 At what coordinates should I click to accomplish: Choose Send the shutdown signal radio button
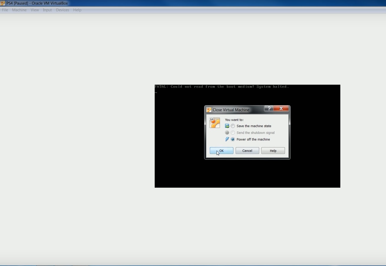pos(233,133)
